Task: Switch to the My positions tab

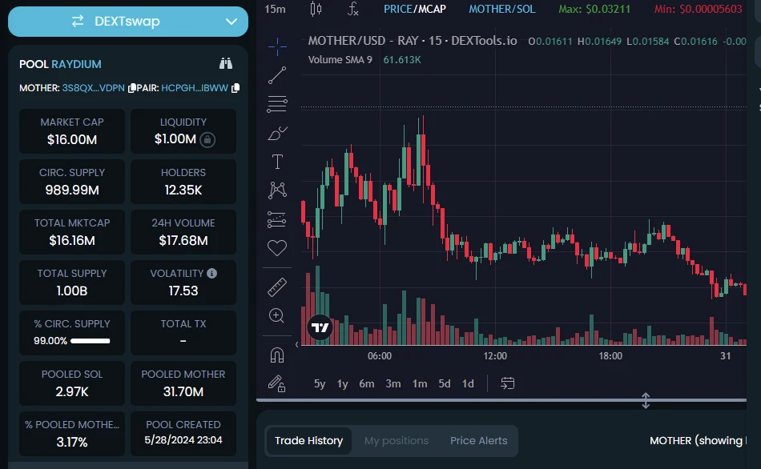Action: pyautogui.click(x=397, y=440)
